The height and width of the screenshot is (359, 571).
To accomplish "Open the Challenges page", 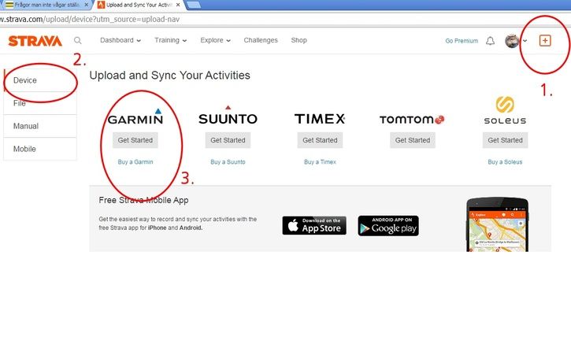I will coord(261,40).
